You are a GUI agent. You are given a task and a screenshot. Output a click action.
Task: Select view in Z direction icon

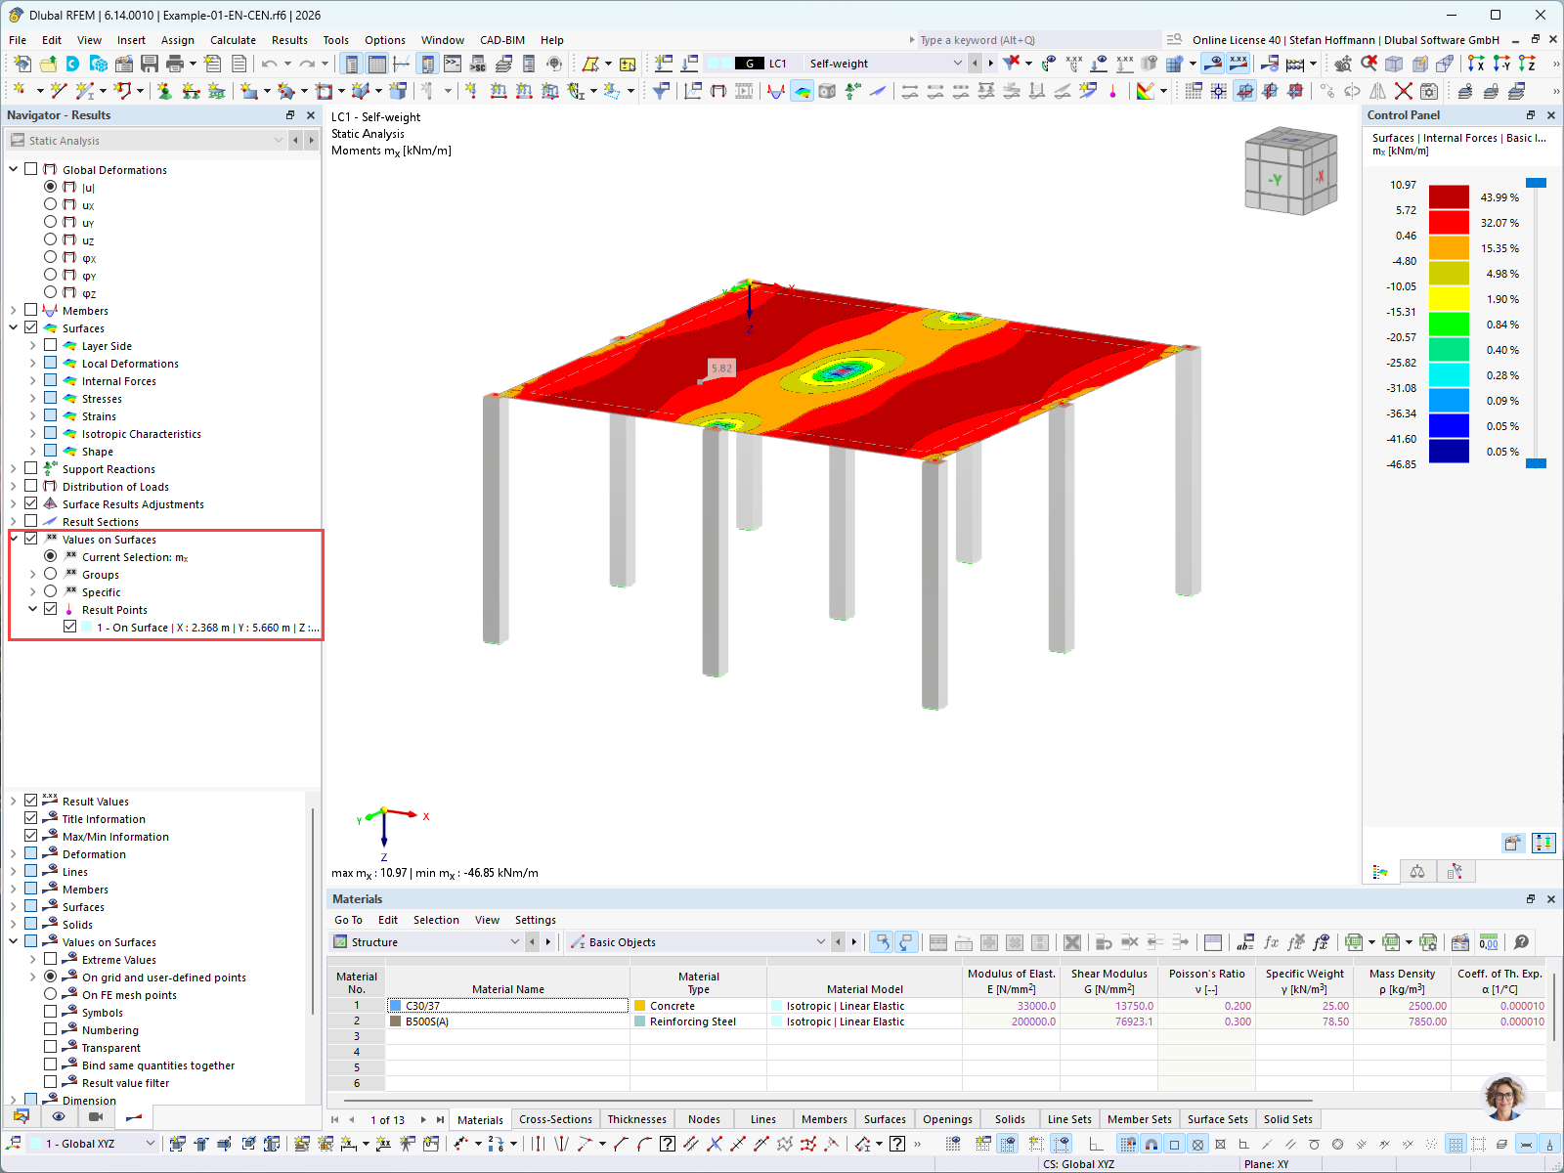1527,64
